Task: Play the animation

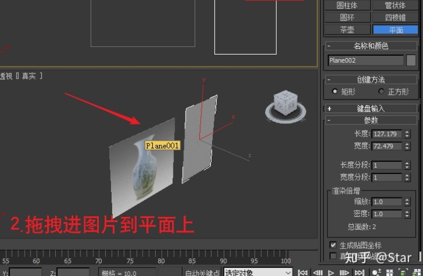Action: tap(331, 272)
